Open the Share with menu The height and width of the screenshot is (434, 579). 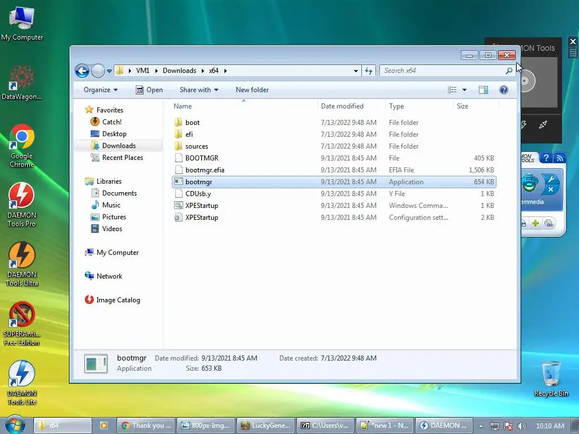(x=198, y=90)
